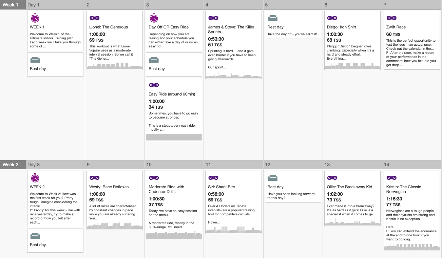Click stopwatch icon on Day Off OR Easy Ride
Screen dimensions: 442x258
click(154, 18)
